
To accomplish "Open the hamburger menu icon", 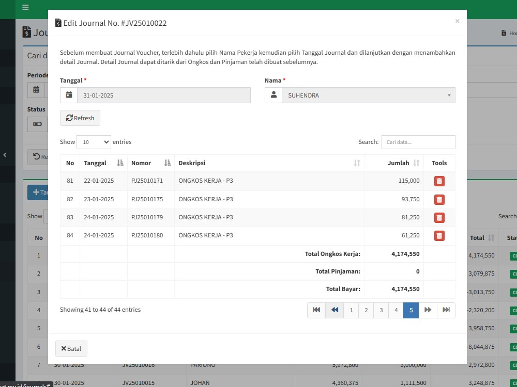I will click(25, 7).
